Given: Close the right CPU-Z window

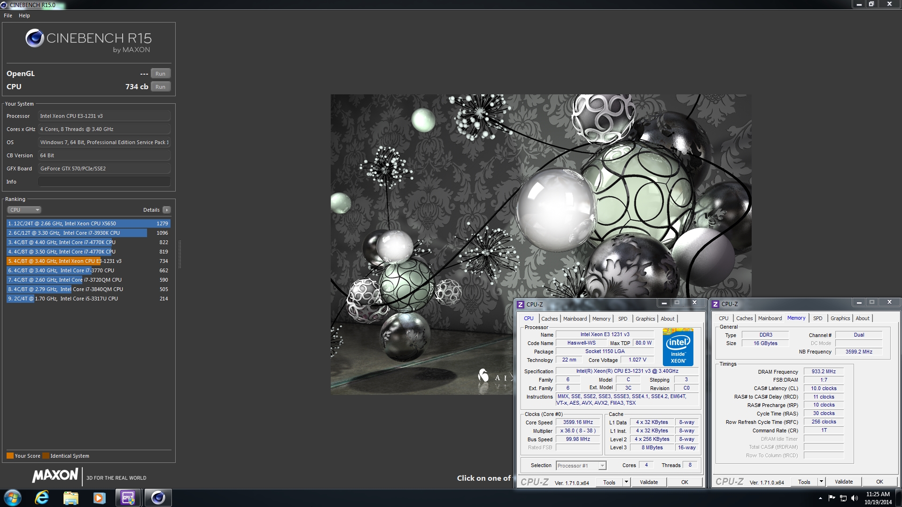Looking at the screenshot, I should click(x=889, y=302).
